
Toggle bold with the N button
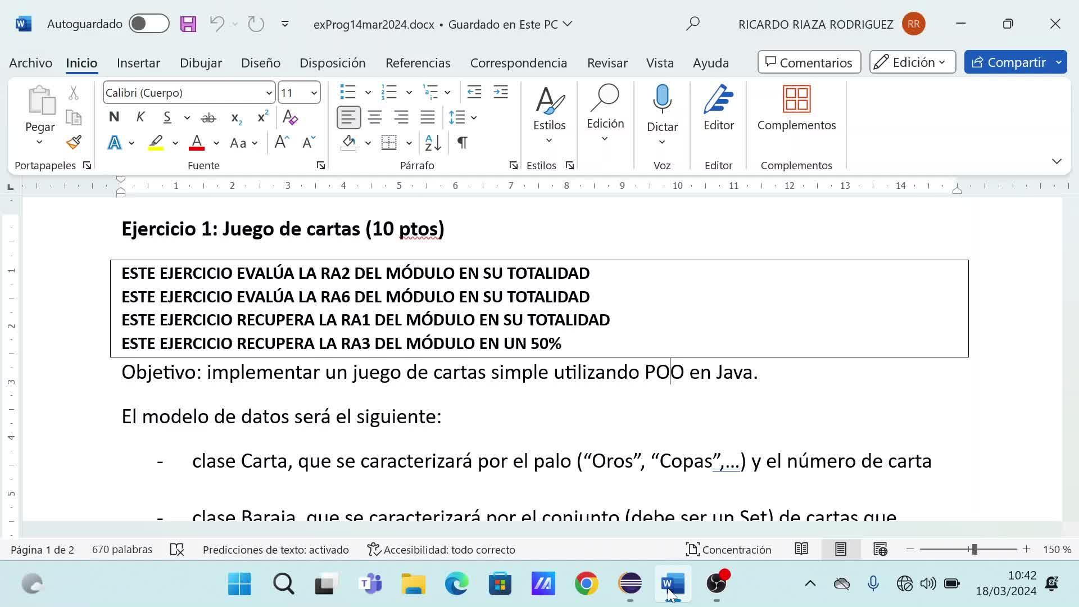pyautogui.click(x=114, y=117)
